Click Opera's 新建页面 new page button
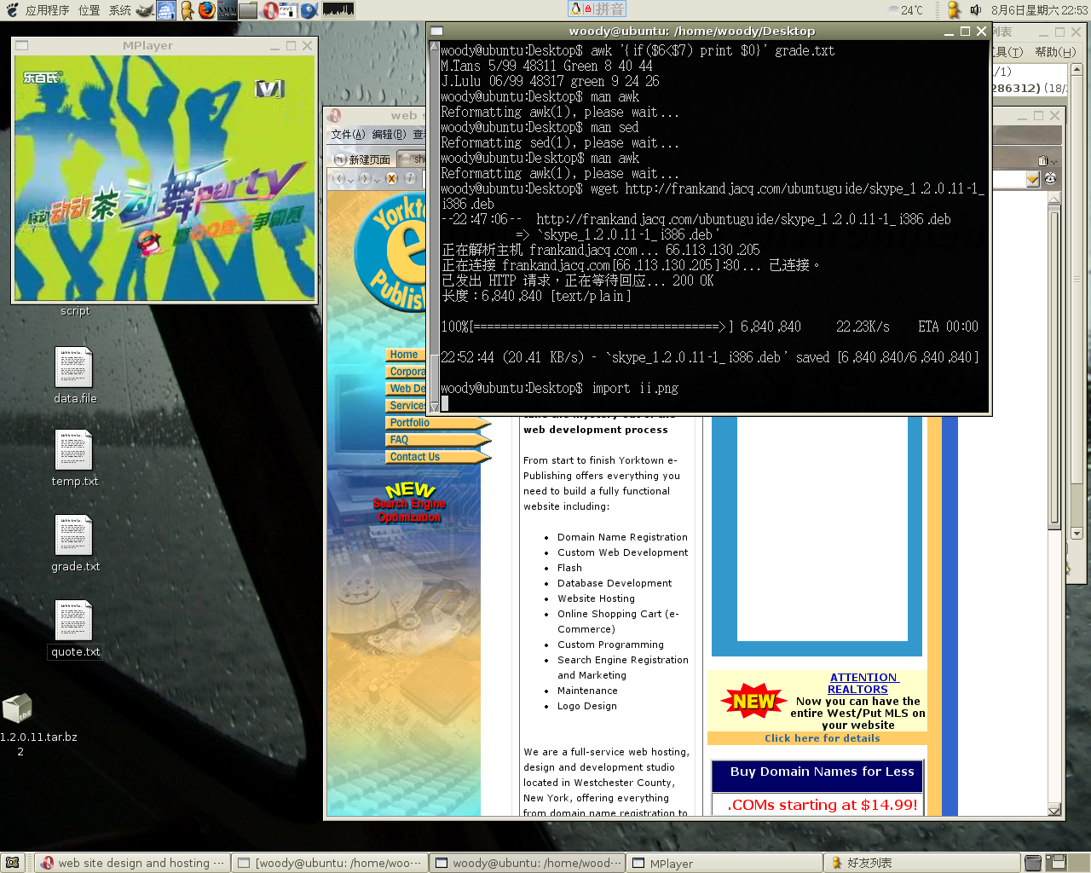1091x873 pixels. point(363,159)
